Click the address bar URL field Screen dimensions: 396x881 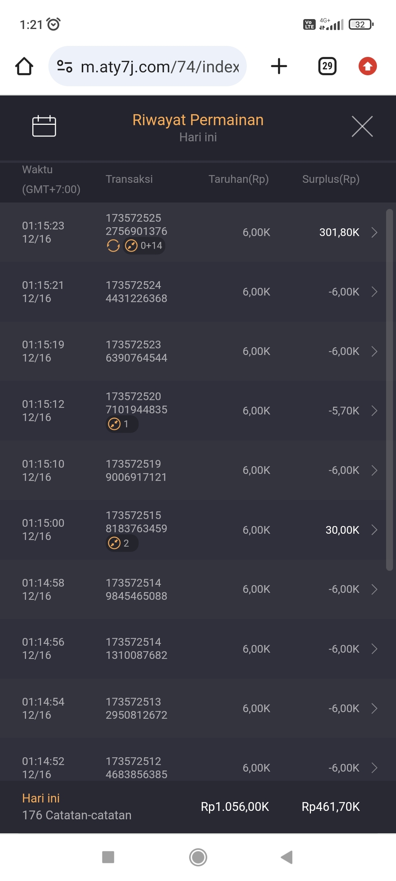point(159,66)
